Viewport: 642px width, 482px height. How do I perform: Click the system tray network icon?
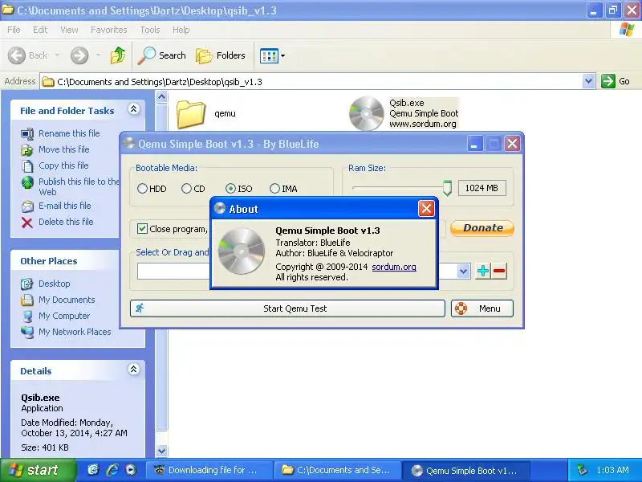(x=583, y=470)
